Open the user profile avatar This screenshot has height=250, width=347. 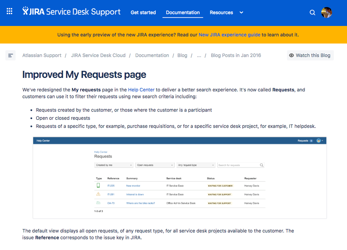(x=327, y=12)
